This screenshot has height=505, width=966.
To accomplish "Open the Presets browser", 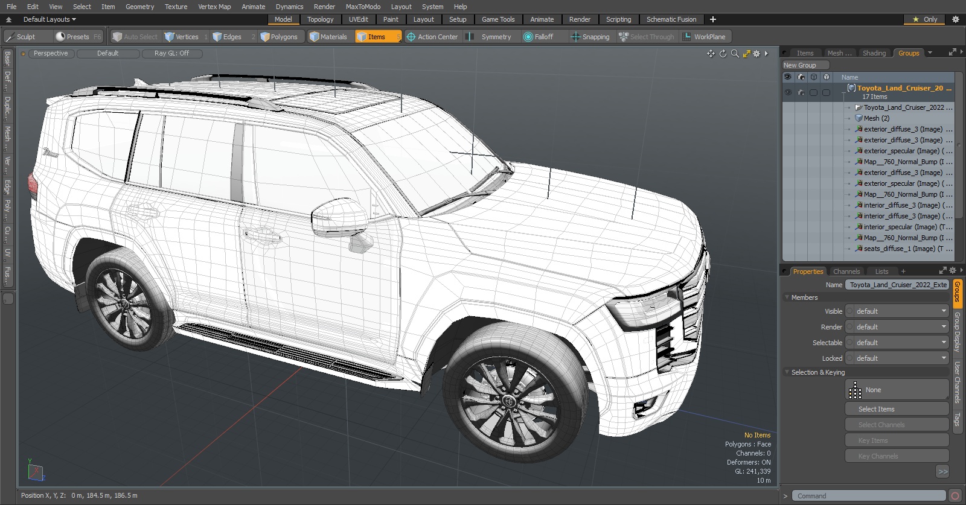I will click(x=78, y=37).
